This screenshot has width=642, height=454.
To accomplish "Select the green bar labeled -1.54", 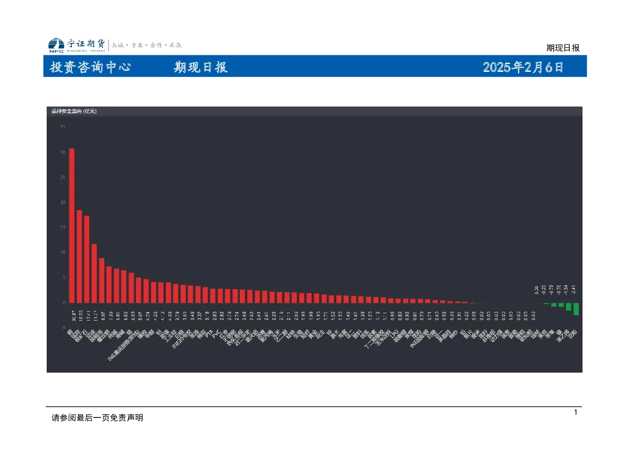I will coord(569,307).
